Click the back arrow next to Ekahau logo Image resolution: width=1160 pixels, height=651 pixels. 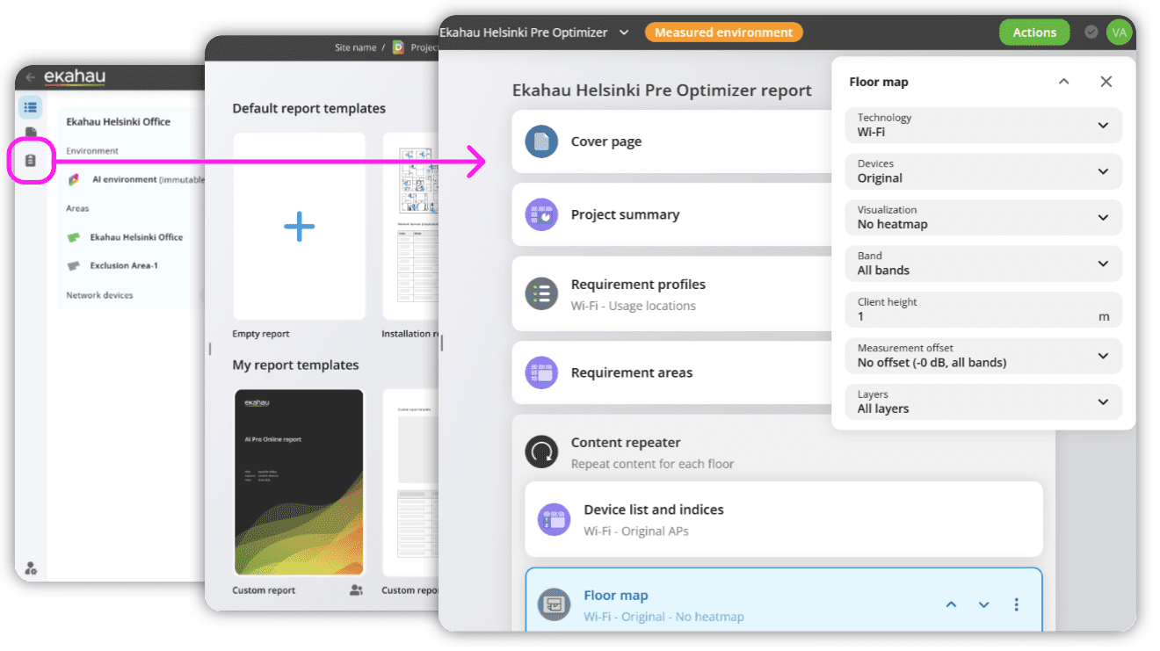(31, 77)
